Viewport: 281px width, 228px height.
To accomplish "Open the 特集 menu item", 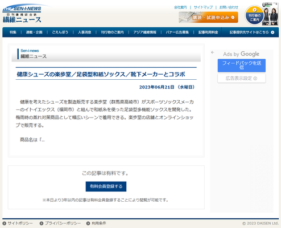I will [13, 32].
